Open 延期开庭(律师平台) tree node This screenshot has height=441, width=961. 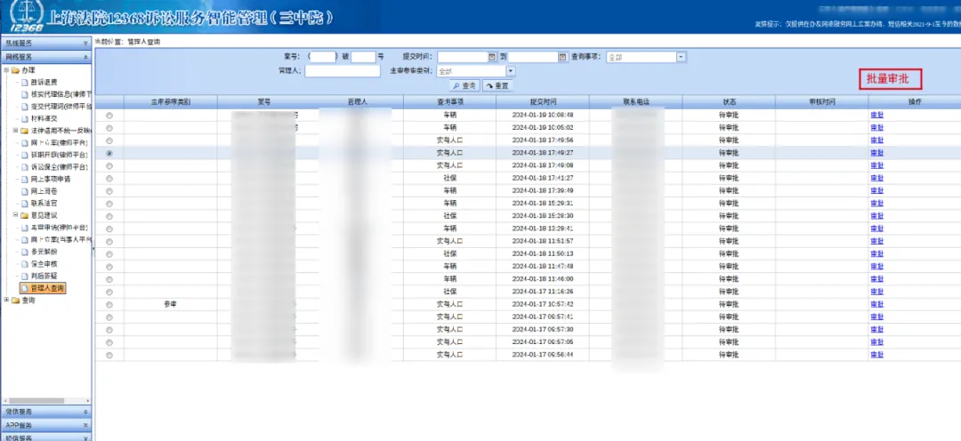(59, 155)
